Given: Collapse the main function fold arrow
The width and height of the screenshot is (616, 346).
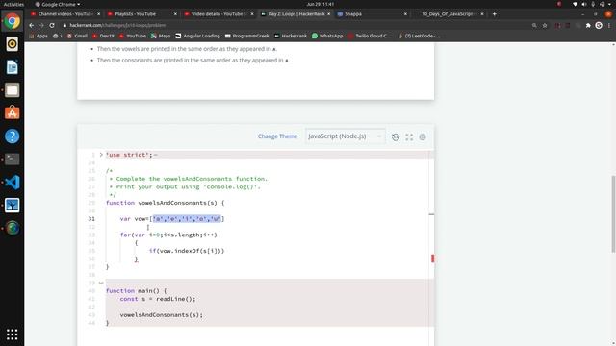Looking at the screenshot, I should tap(101, 283).
